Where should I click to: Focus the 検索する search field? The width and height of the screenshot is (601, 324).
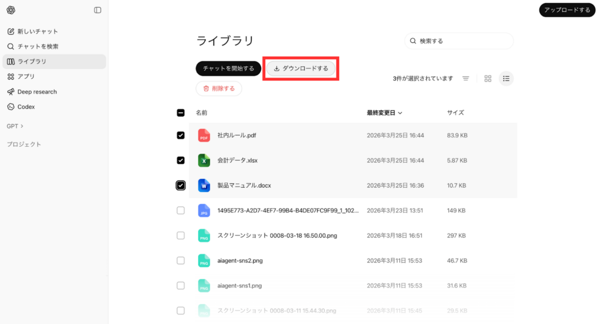point(459,41)
